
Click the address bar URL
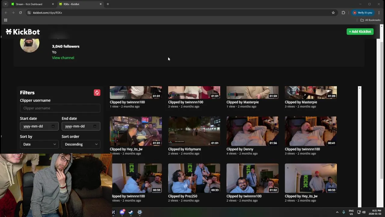tap(48, 13)
